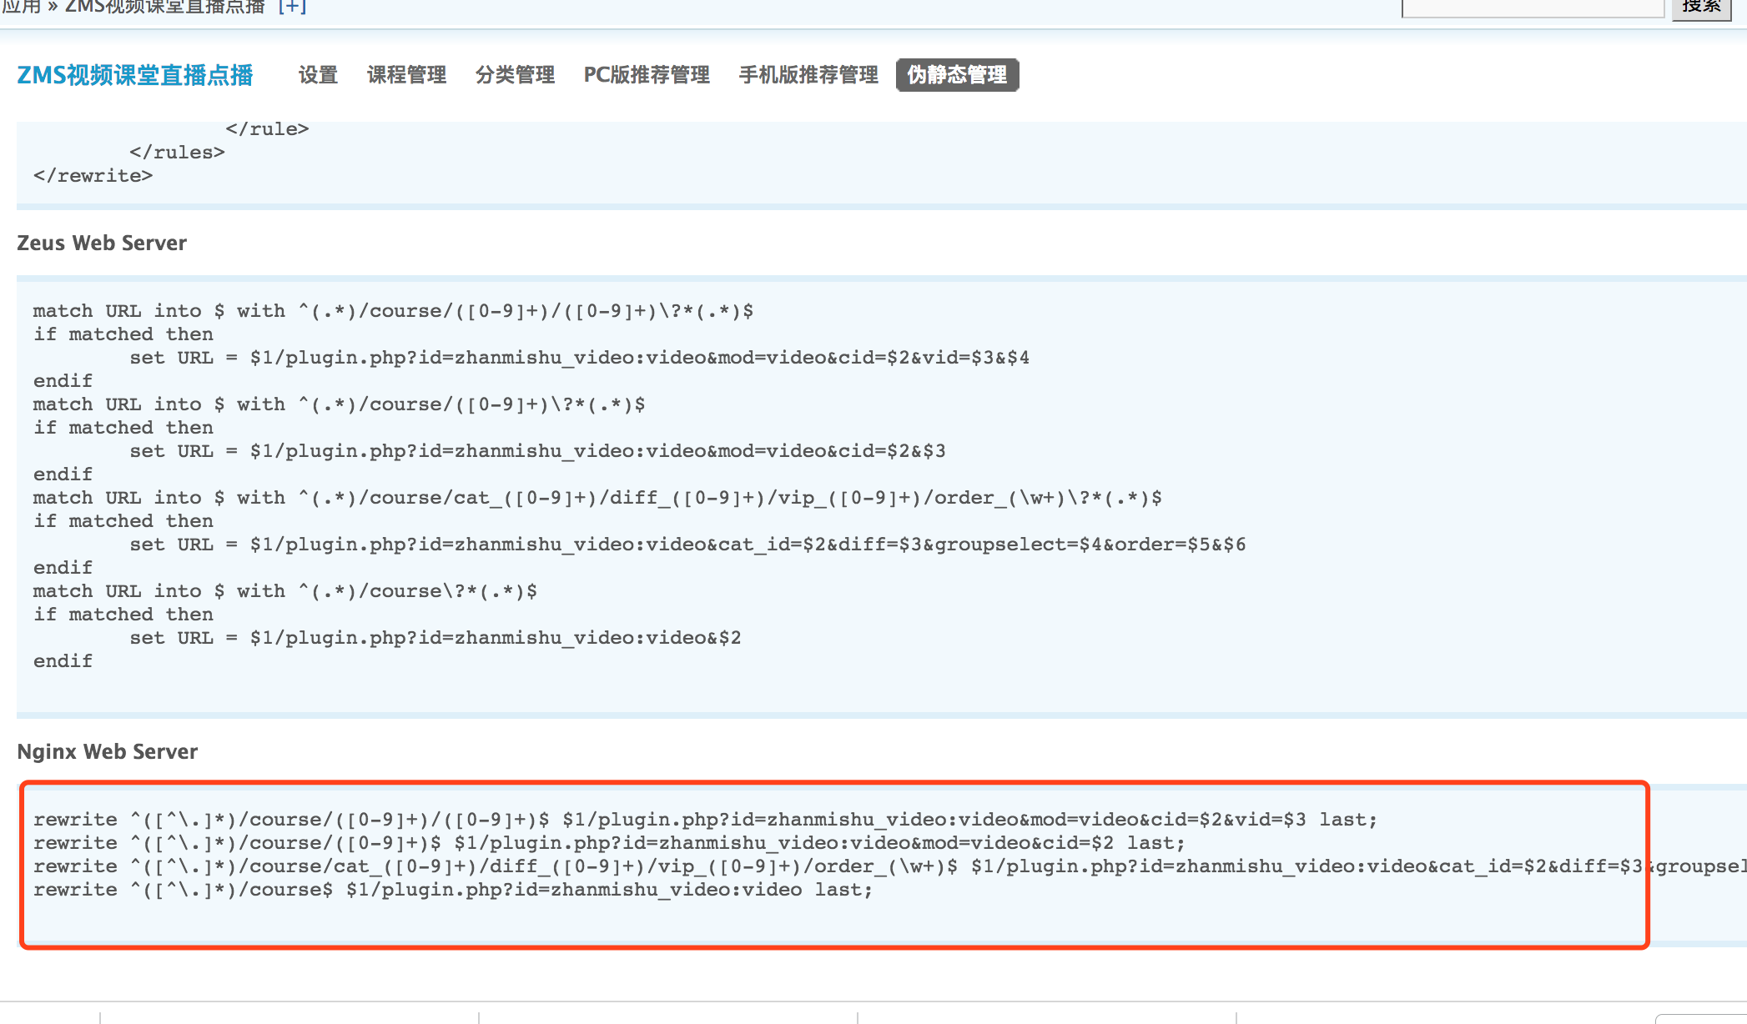
Task: Focus the search input field
Action: point(1533,7)
